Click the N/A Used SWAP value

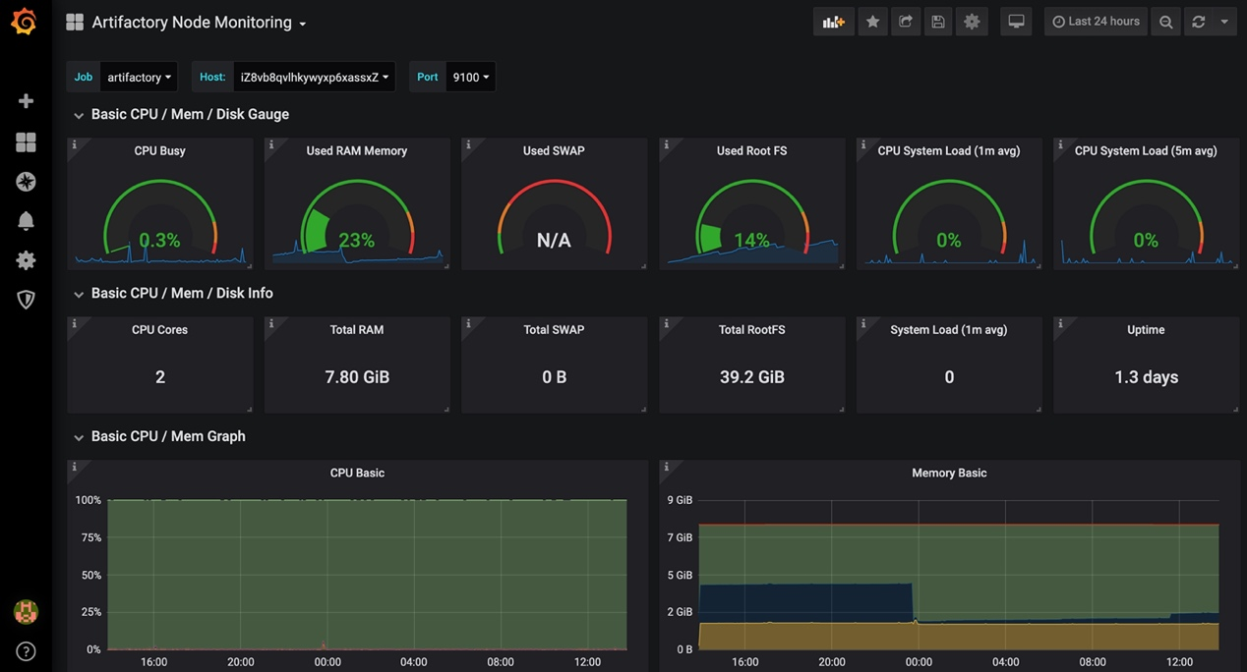554,240
